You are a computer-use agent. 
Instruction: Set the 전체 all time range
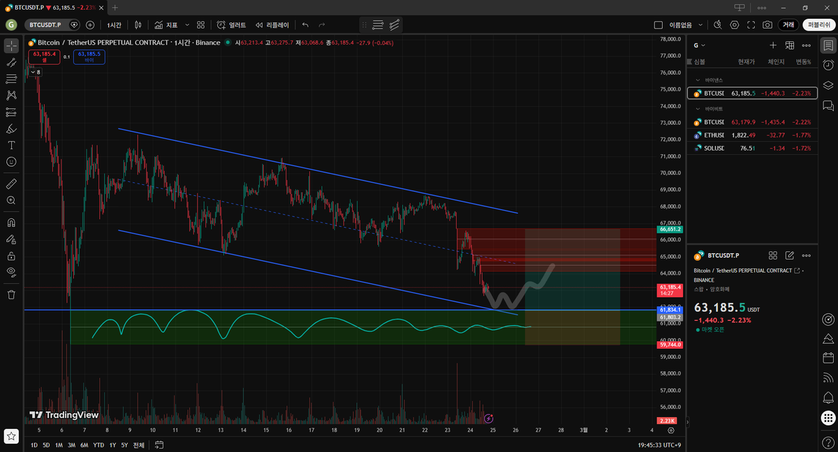[x=138, y=444]
